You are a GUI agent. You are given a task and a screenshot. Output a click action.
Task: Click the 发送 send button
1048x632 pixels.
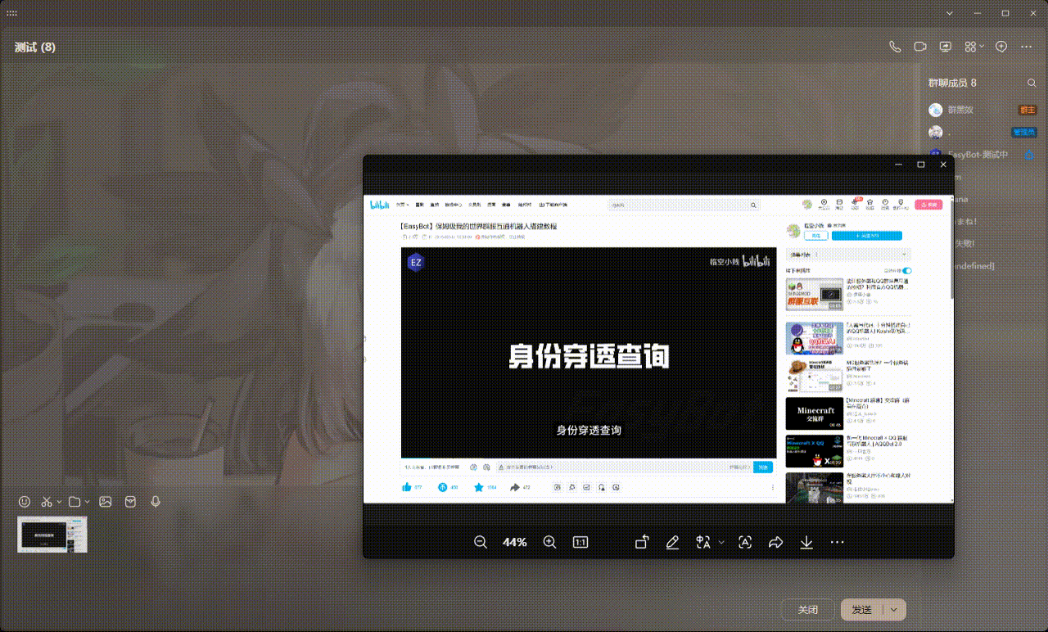862,609
